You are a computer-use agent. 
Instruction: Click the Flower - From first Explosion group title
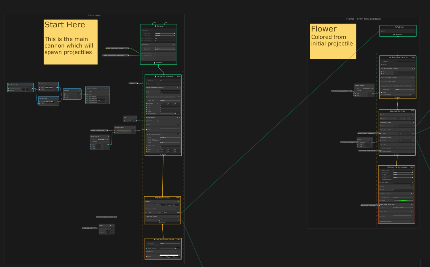[x=363, y=19]
